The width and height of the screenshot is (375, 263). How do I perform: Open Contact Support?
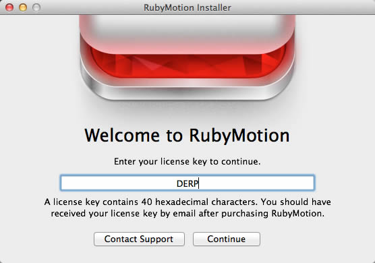coord(139,239)
